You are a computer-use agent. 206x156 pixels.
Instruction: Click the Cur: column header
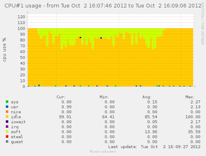click(x=61, y=97)
